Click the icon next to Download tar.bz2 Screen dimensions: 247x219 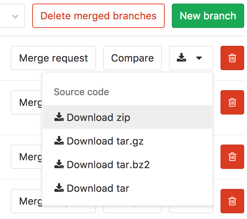click(x=59, y=164)
